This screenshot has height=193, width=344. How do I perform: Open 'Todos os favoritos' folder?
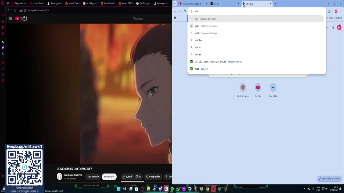pos(334,18)
